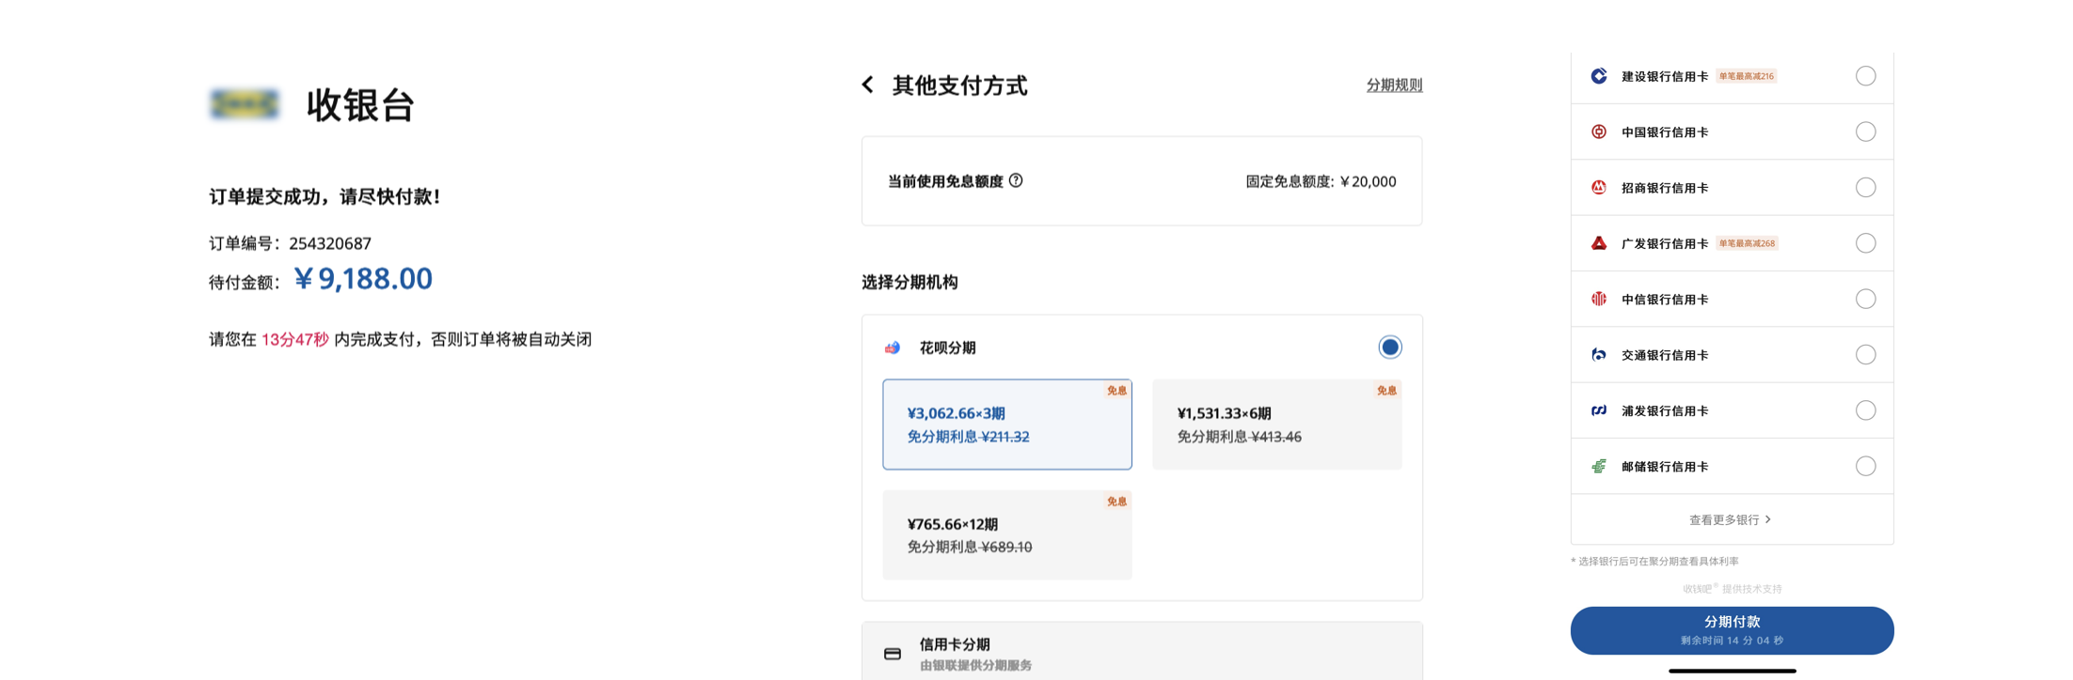Click the 中国银行 logo icon
The width and height of the screenshot is (2073, 680).
(x=1599, y=131)
